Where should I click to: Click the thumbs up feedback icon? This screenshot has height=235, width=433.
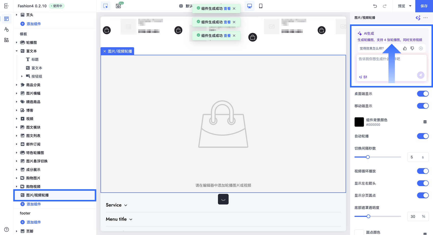click(x=405, y=48)
